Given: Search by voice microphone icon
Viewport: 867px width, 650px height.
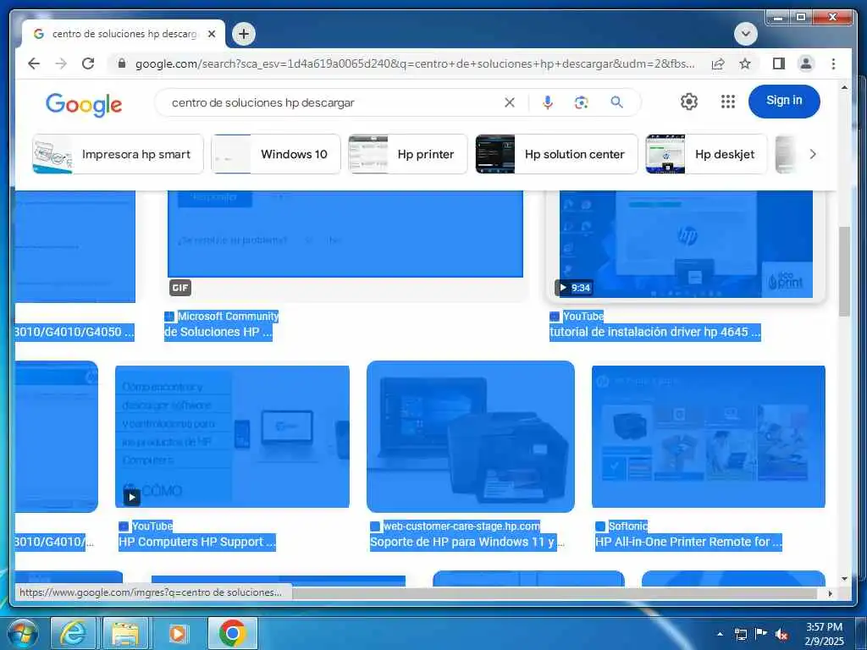Looking at the screenshot, I should point(548,102).
